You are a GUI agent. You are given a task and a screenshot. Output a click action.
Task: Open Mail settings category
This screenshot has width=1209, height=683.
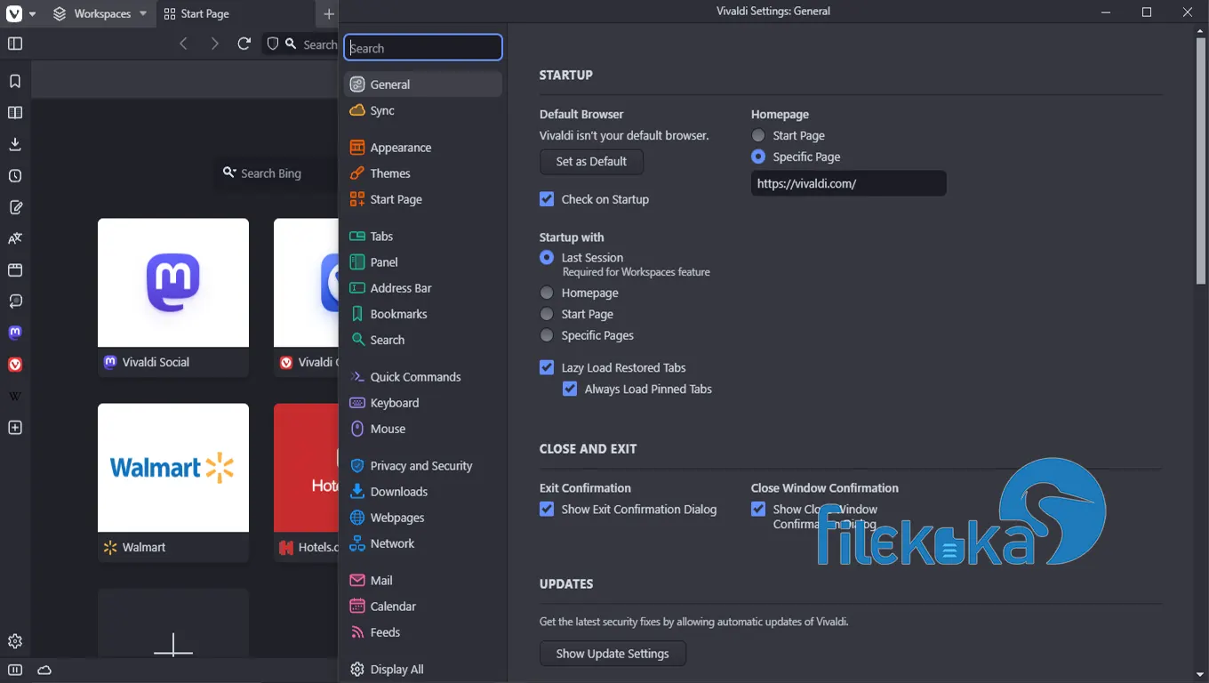[x=423, y=581]
